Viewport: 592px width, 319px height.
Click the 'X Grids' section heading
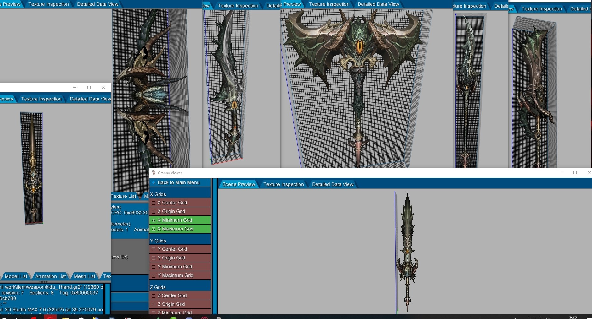(x=158, y=194)
